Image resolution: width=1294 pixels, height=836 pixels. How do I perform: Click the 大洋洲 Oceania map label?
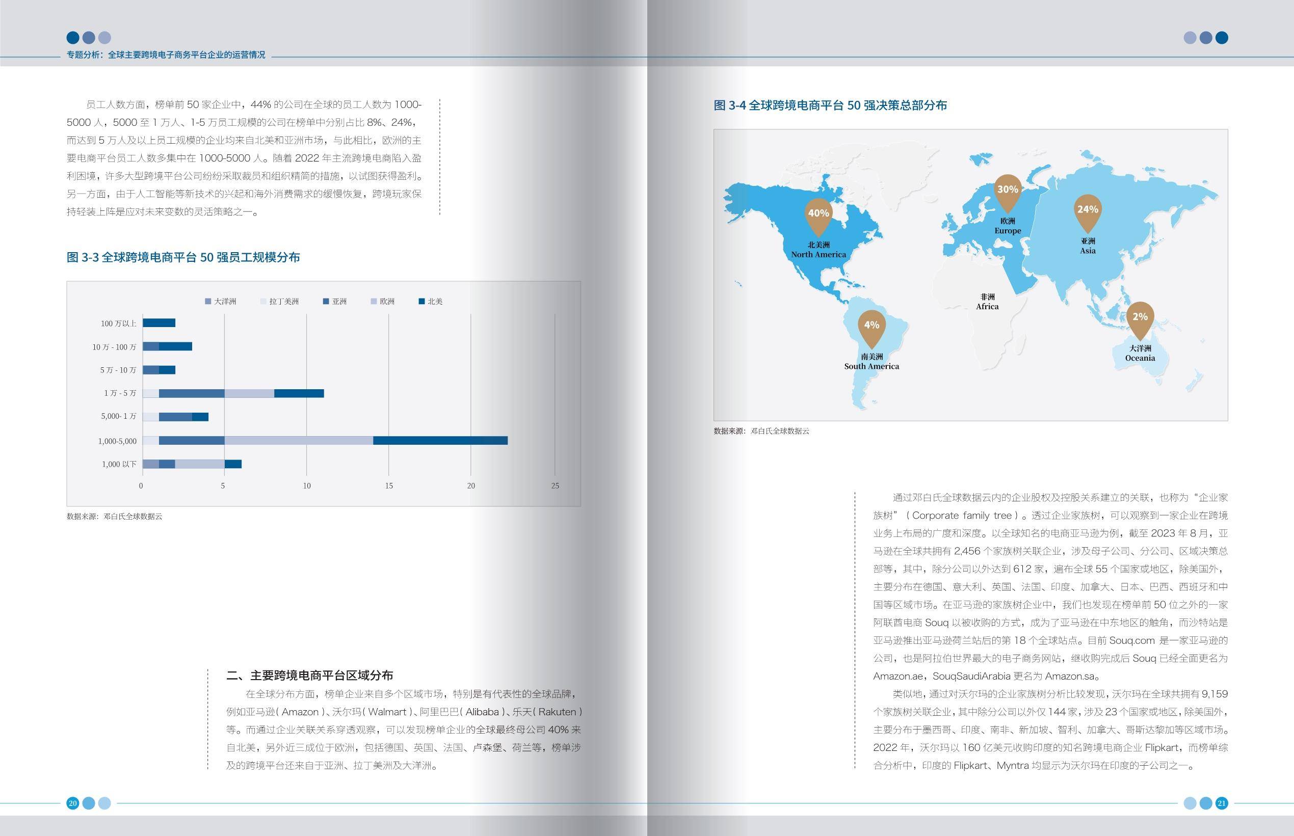point(1140,353)
